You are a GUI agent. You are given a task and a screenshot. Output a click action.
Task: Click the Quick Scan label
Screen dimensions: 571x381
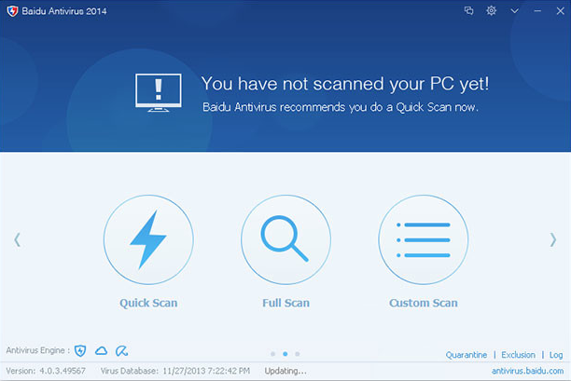(148, 303)
